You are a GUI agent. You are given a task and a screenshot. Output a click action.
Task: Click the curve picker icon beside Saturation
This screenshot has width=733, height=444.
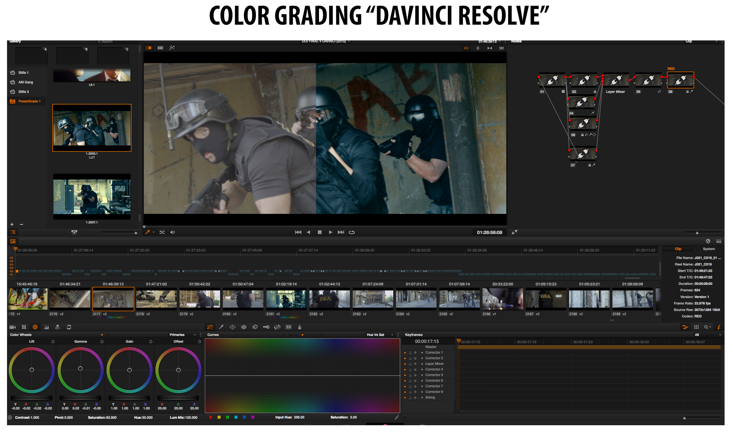(x=396, y=418)
